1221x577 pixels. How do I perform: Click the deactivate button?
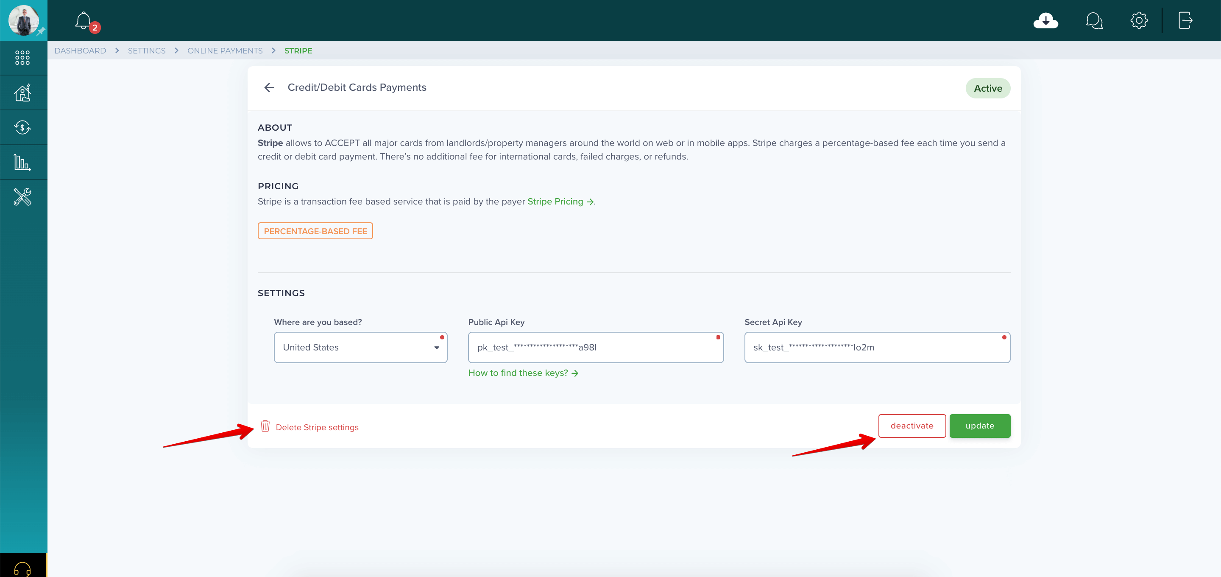[x=912, y=426]
